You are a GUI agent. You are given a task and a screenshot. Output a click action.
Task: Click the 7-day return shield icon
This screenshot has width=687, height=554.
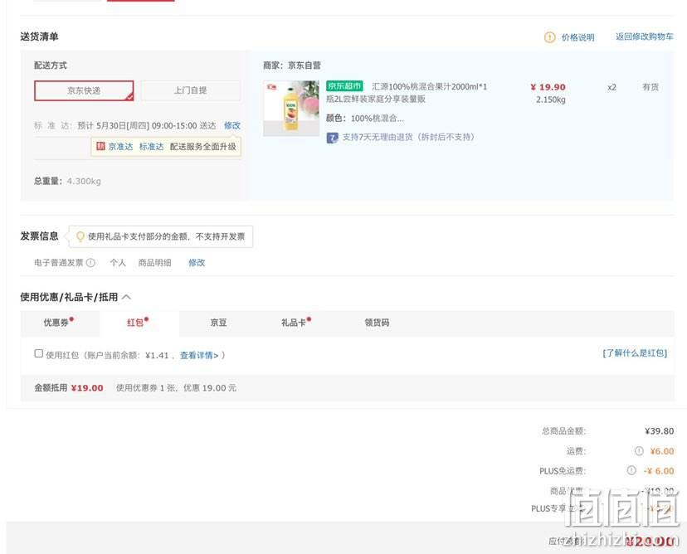[x=332, y=138]
